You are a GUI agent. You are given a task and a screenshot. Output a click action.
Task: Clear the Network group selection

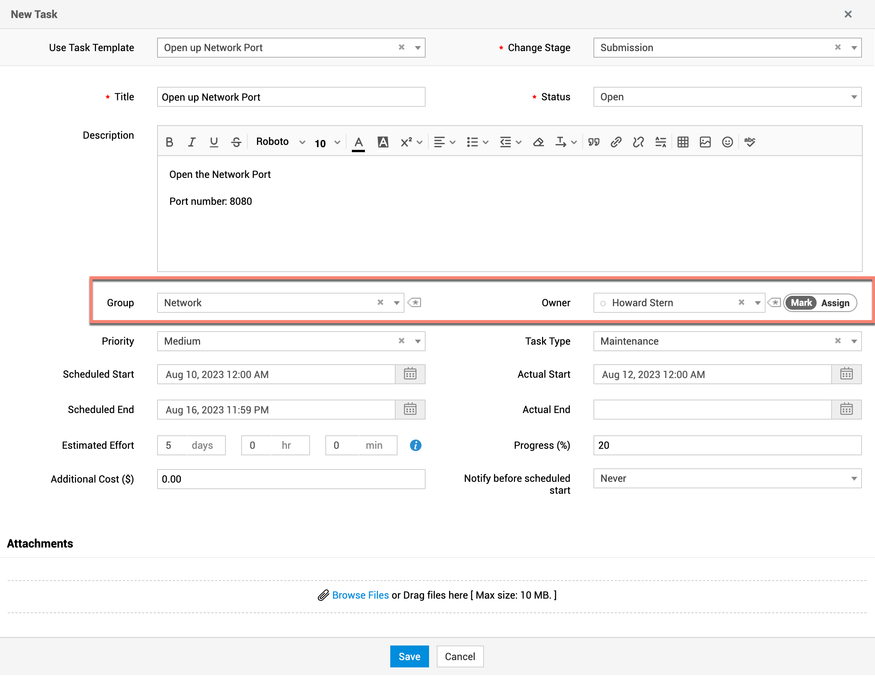[x=380, y=303]
